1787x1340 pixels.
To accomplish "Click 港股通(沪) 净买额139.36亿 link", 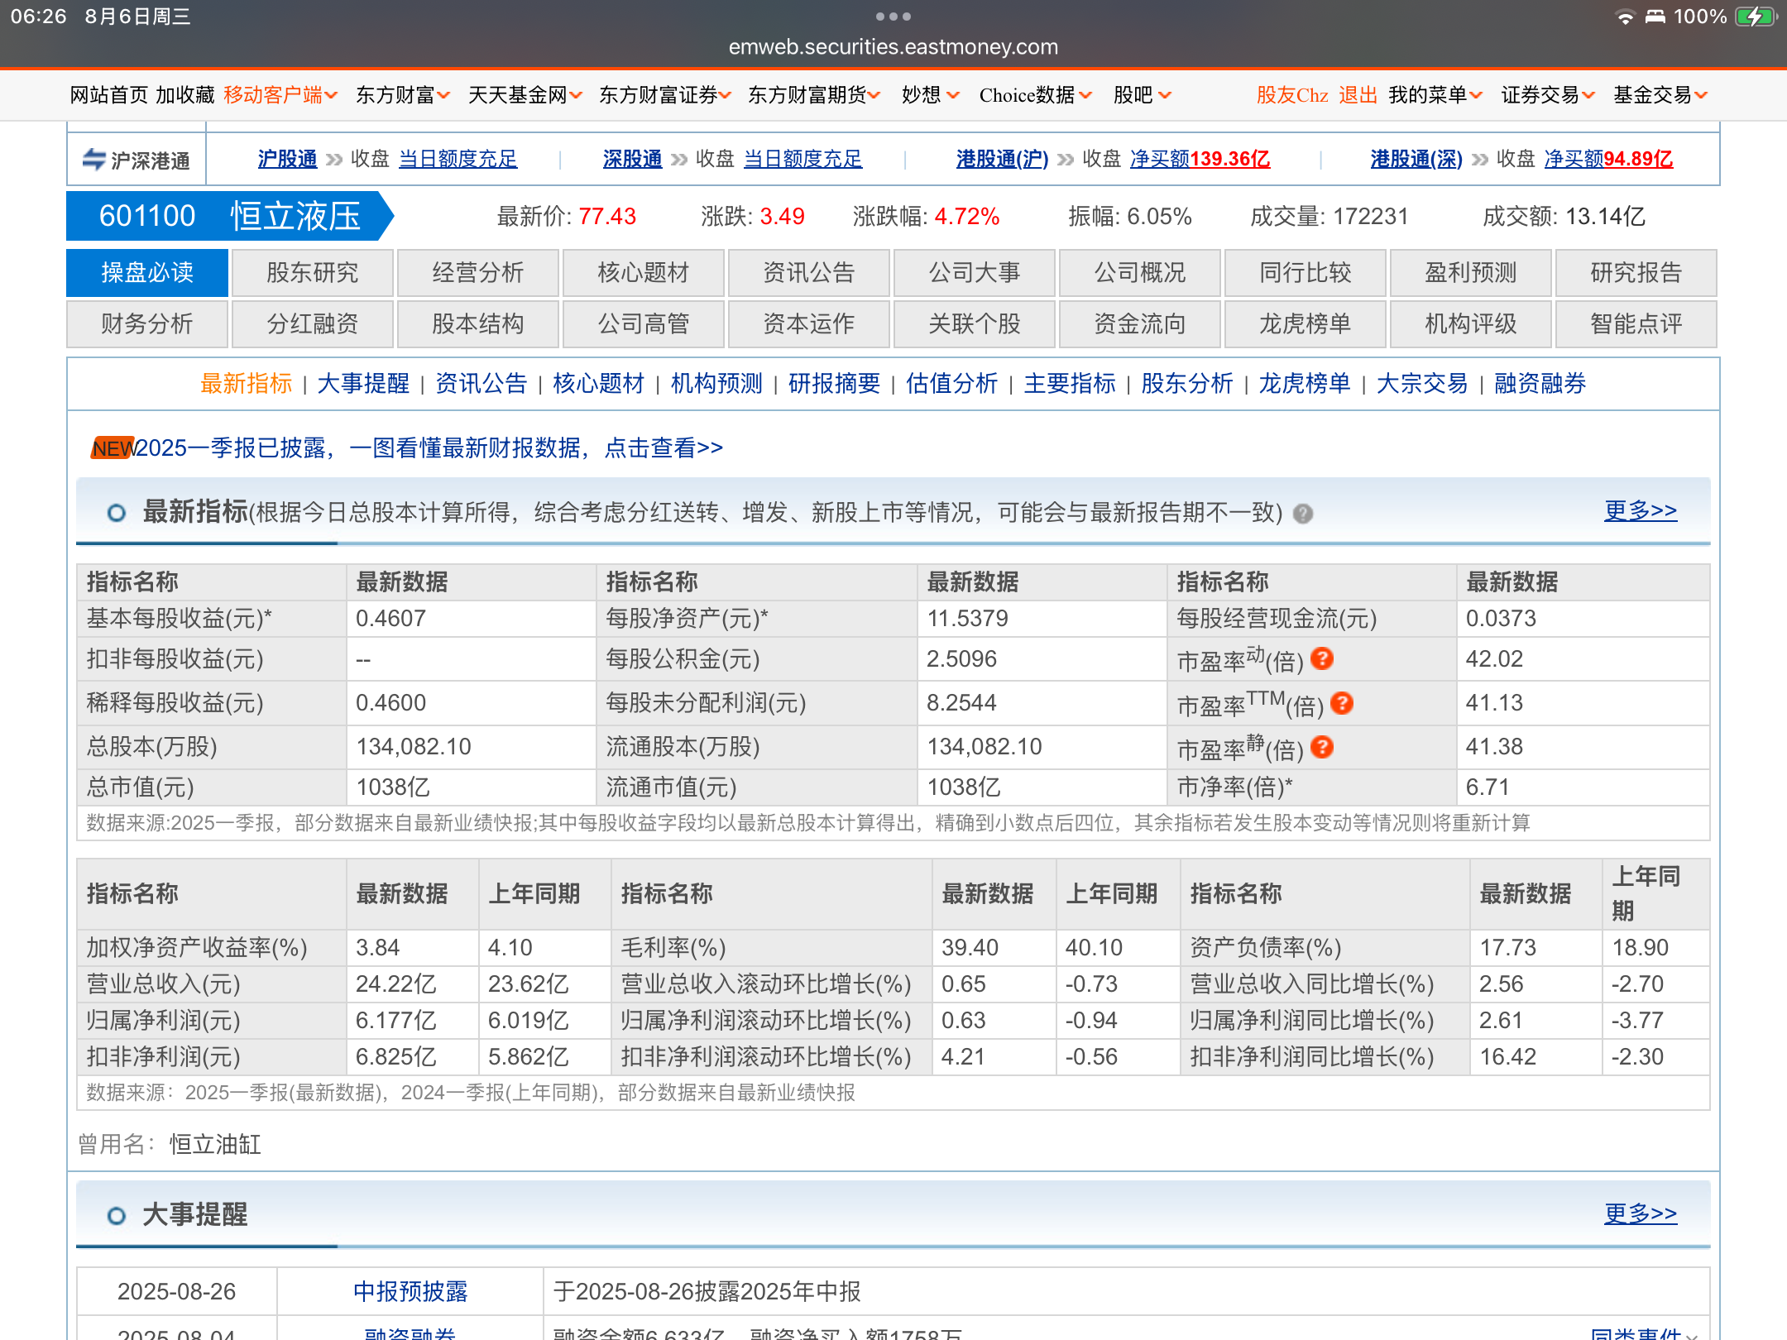I will click(x=1200, y=159).
